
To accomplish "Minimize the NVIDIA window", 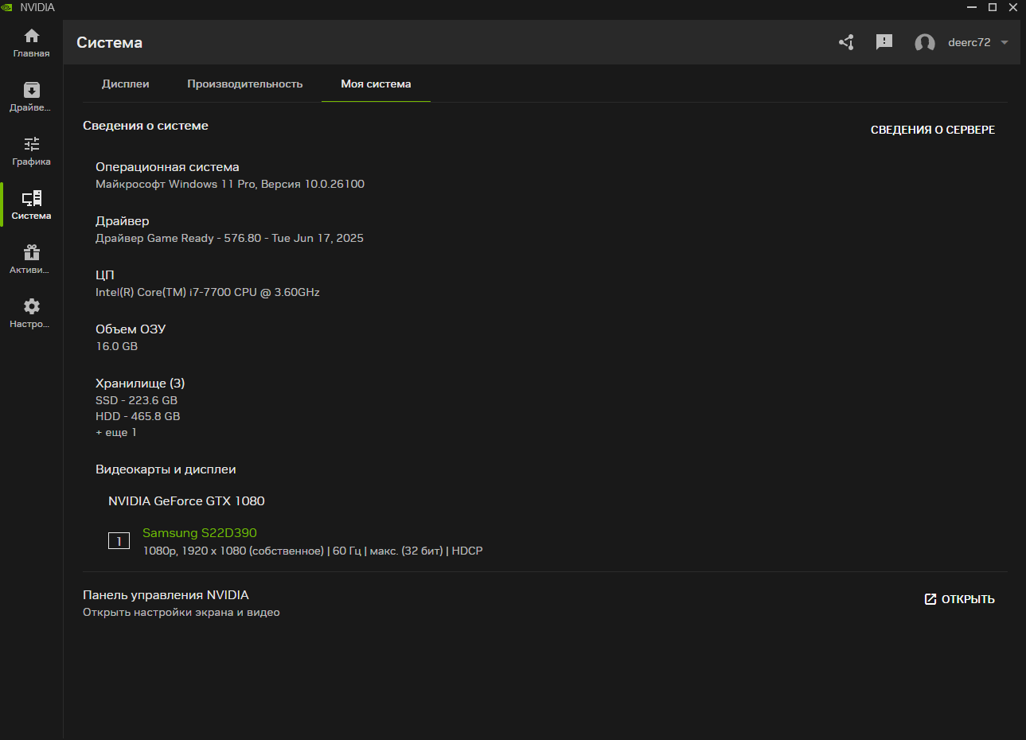I will (x=972, y=7).
